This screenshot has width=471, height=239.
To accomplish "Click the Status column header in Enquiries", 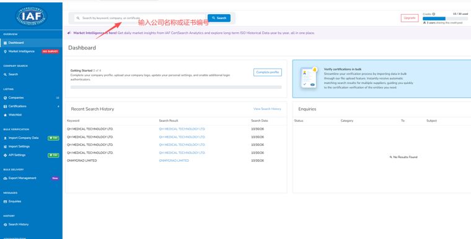I will 299,120.
